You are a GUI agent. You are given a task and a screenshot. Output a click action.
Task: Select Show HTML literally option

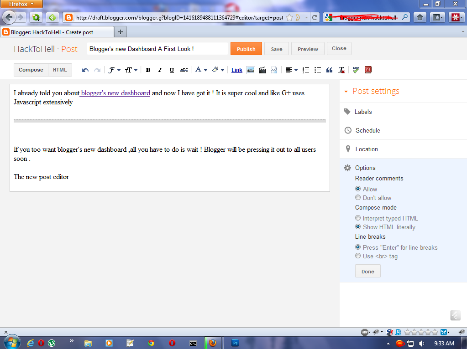[x=358, y=226]
